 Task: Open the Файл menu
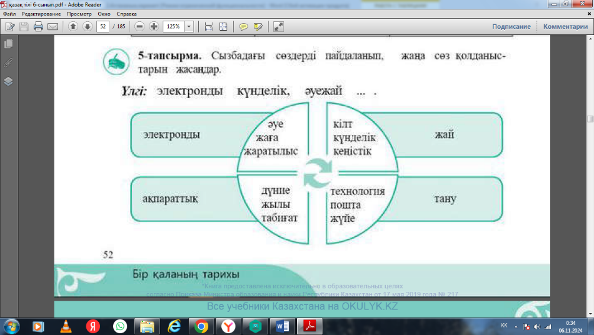(x=9, y=14)
